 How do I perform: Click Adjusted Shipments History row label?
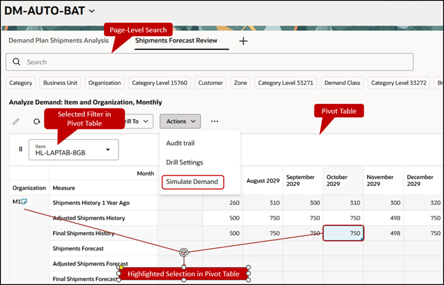89,218
